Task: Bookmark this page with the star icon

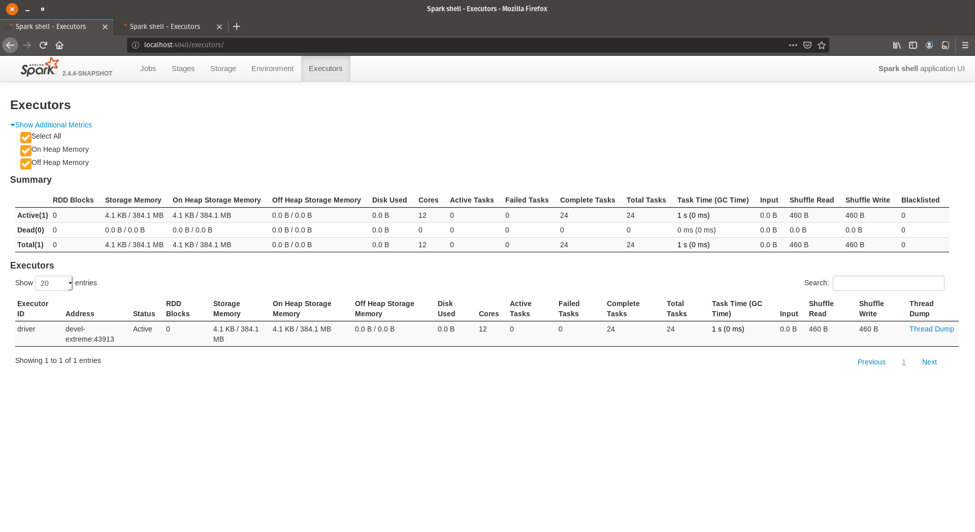Action: click(822, 45)
